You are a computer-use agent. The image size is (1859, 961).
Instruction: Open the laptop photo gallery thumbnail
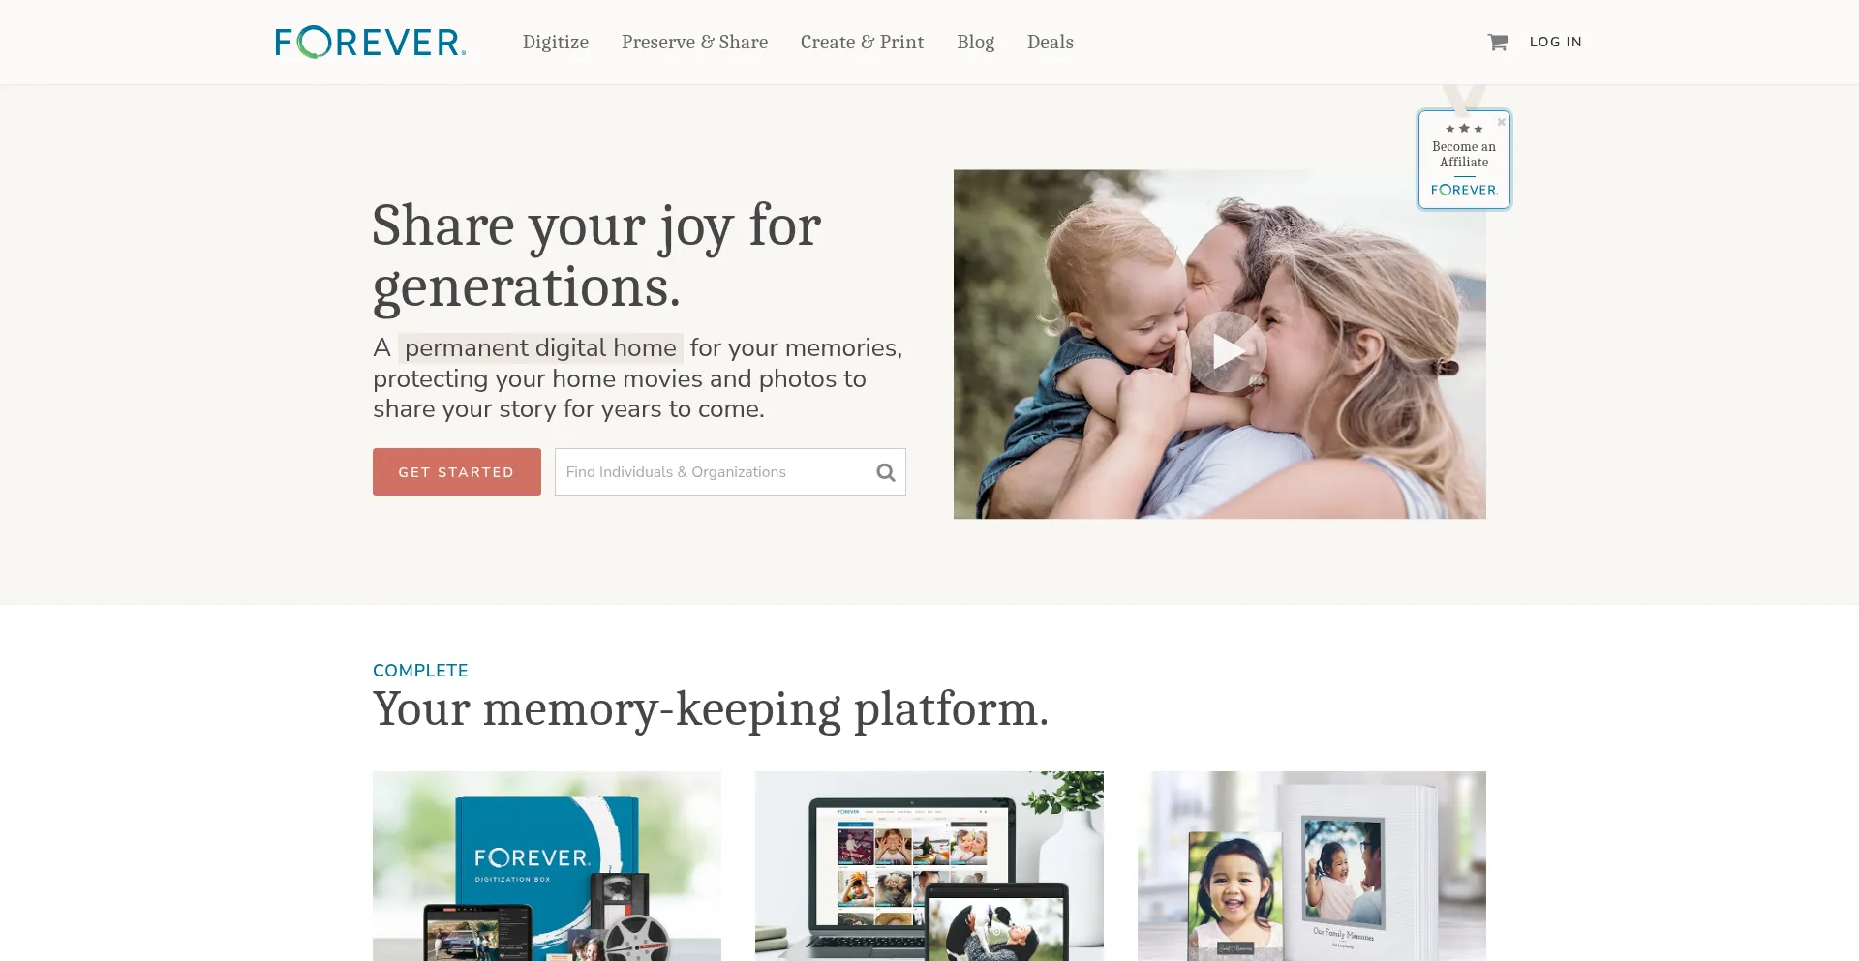click(929, 866)
